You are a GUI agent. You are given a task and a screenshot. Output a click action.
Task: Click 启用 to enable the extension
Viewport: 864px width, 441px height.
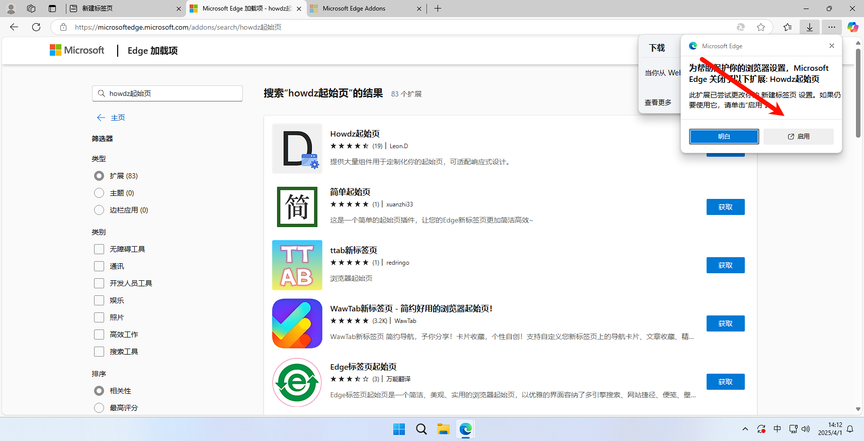point(799,137)
